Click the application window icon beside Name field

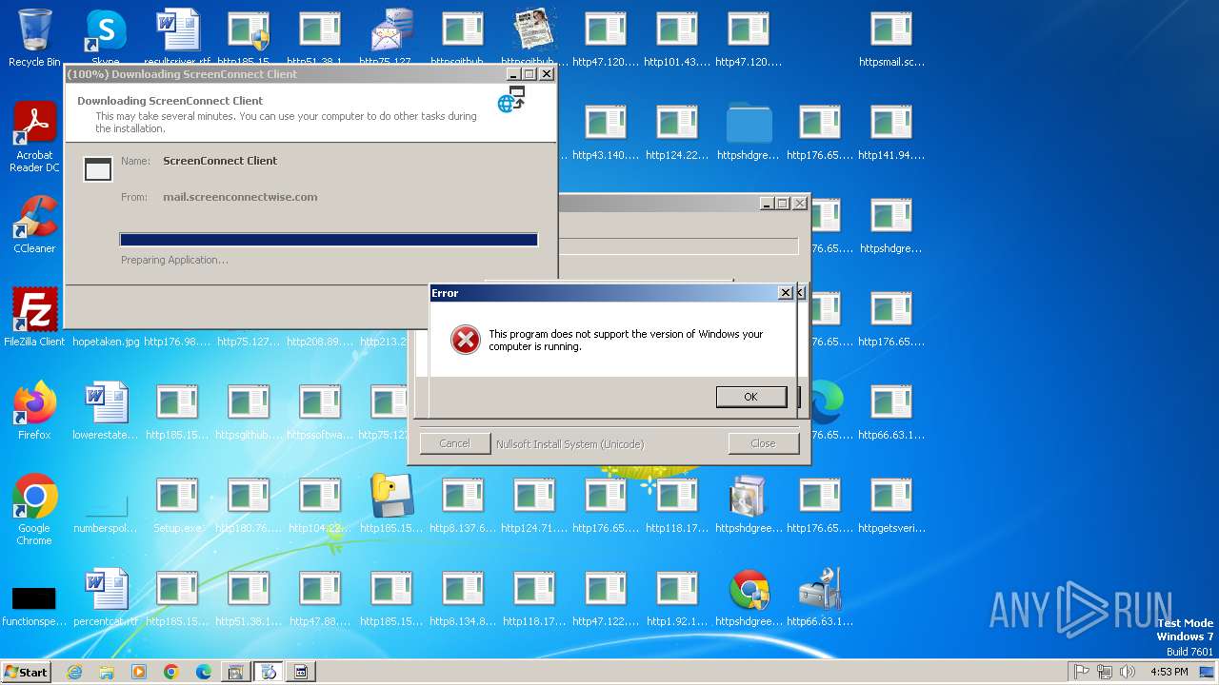[98, 169]
